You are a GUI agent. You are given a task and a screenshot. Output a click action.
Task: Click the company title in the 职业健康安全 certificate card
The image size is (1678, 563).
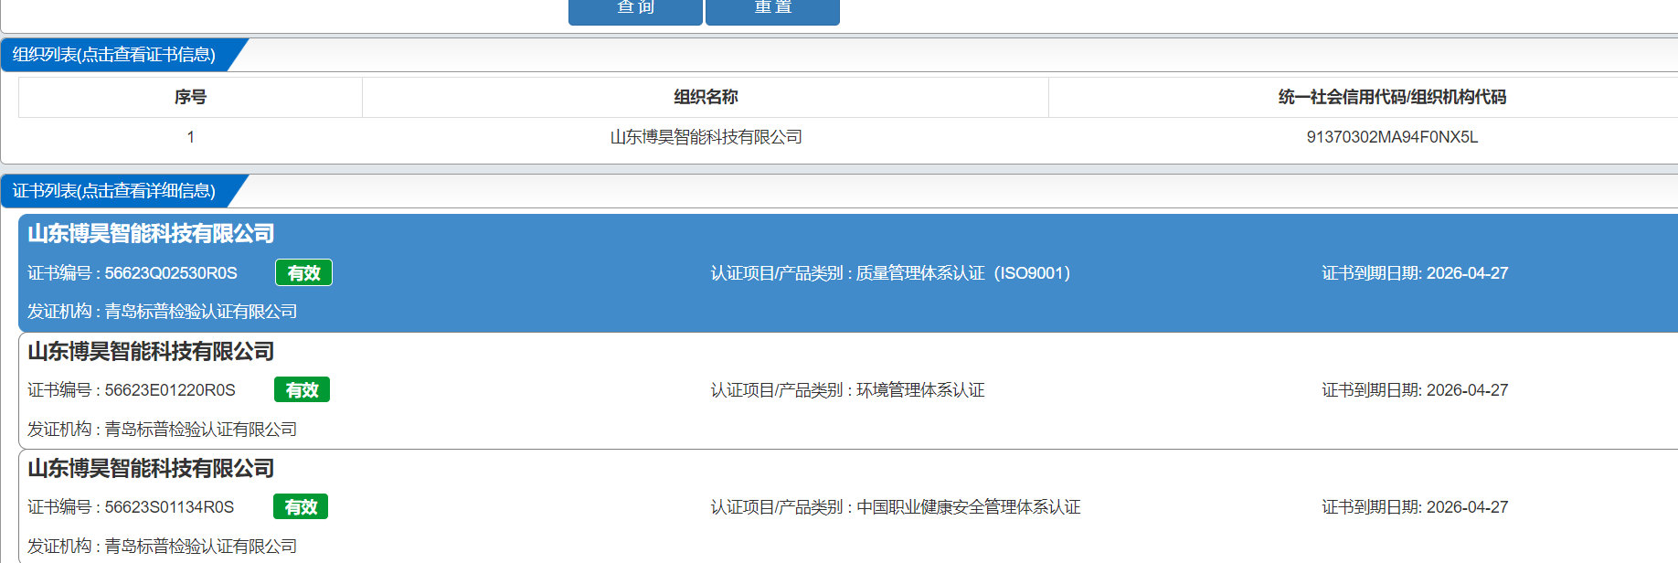pos(151,469)
